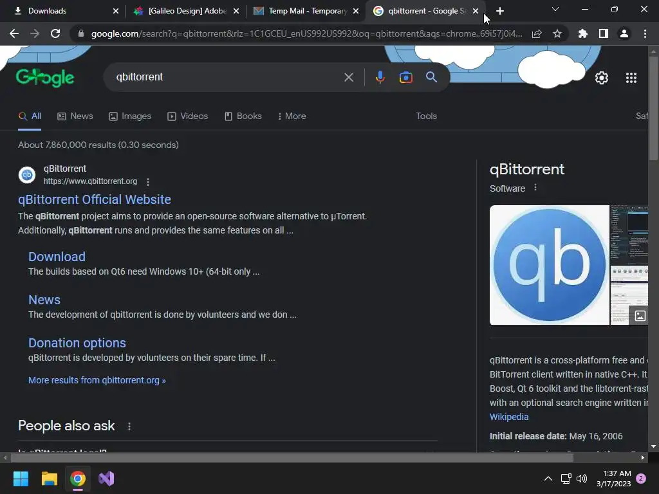Click the horizontal page scrollbar
The image size is (659, 494).
(x=292, y=457)
